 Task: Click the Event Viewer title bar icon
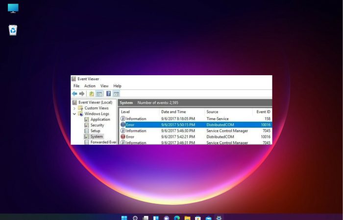(74, 79)
